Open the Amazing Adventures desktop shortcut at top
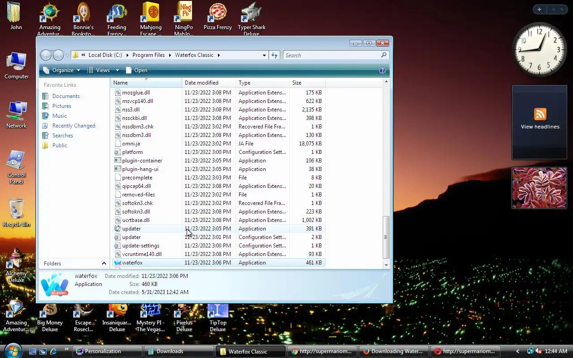573x358 pixels. pyautogui.click(x=50, y=19)
